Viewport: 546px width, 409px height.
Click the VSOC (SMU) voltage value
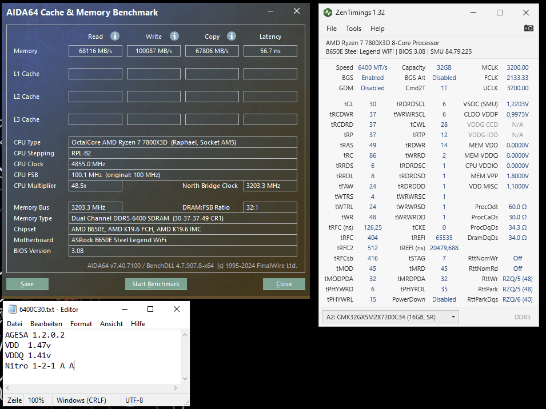(517, 104)
